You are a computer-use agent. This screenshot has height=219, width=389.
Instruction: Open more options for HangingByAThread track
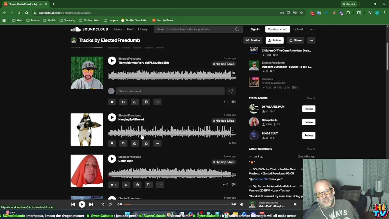(x=157, y=143)
